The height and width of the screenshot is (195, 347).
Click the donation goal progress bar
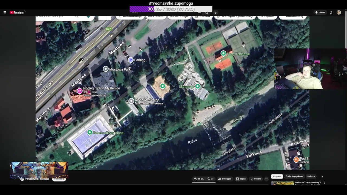point(171,9)
